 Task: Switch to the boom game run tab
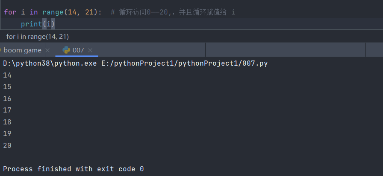click(22, 50)
